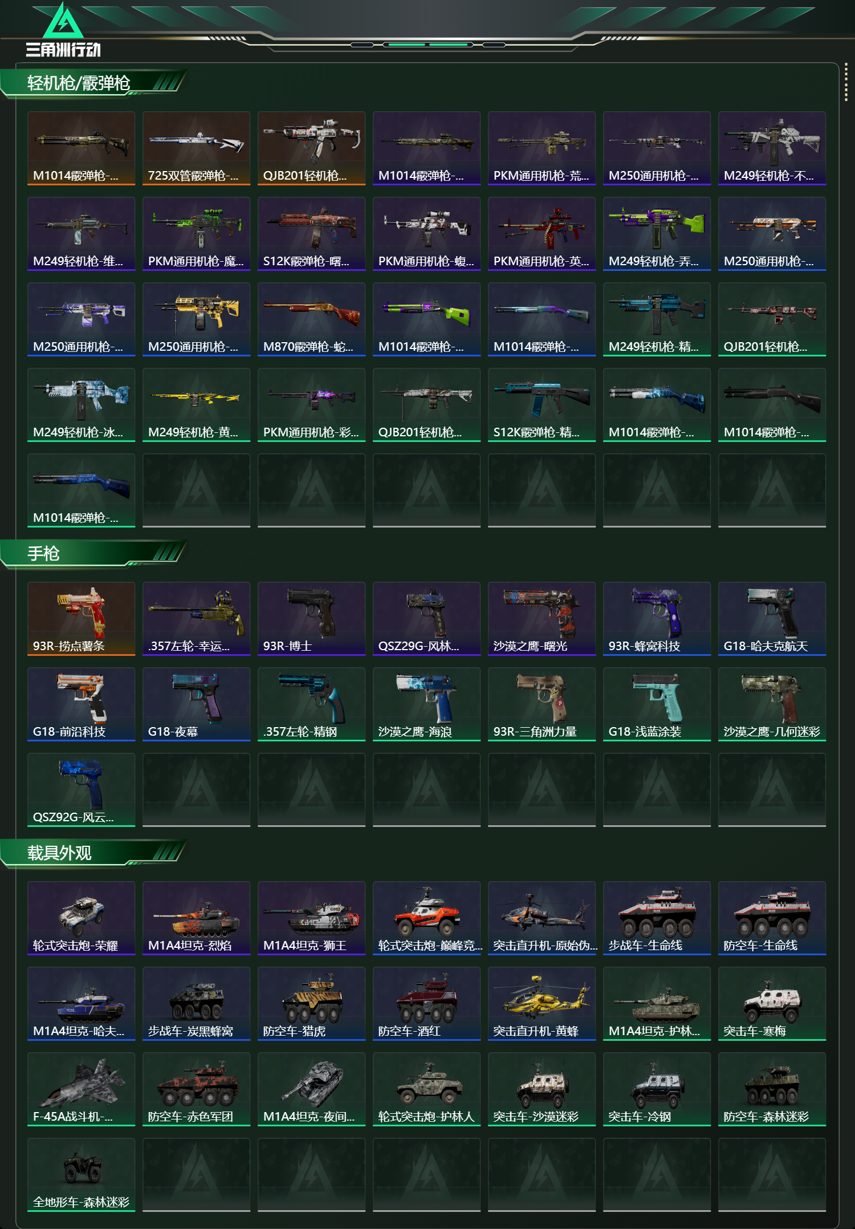This screenshot has height=1229, width=855.
Task: Click the .357左轮-精钢 revolver icon
Action: [311, 704]
